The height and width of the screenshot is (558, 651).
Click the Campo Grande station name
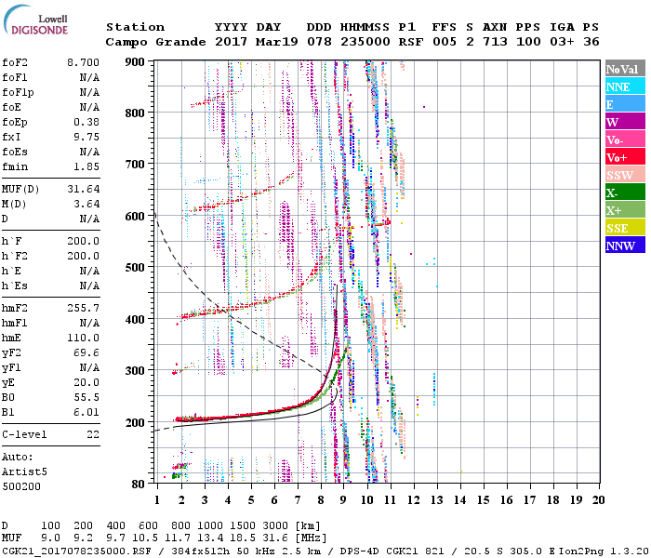pos(155,42)
